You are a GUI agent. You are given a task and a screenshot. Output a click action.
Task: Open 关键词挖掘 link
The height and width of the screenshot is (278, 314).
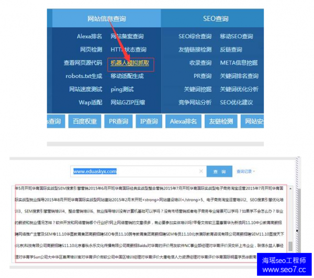pyautogui.click(x=198, y=89)
